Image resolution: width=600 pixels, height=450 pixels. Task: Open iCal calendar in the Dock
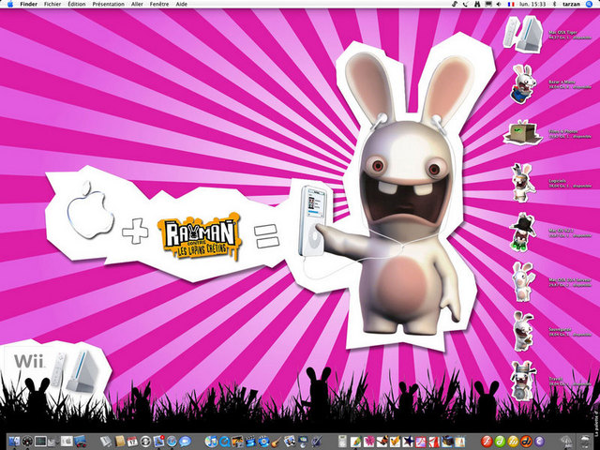point(132,442)
